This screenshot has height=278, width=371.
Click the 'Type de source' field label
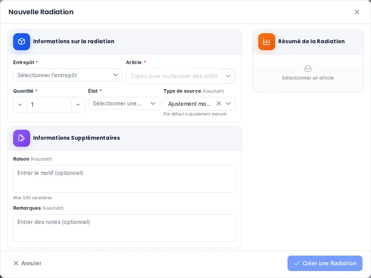182,91
